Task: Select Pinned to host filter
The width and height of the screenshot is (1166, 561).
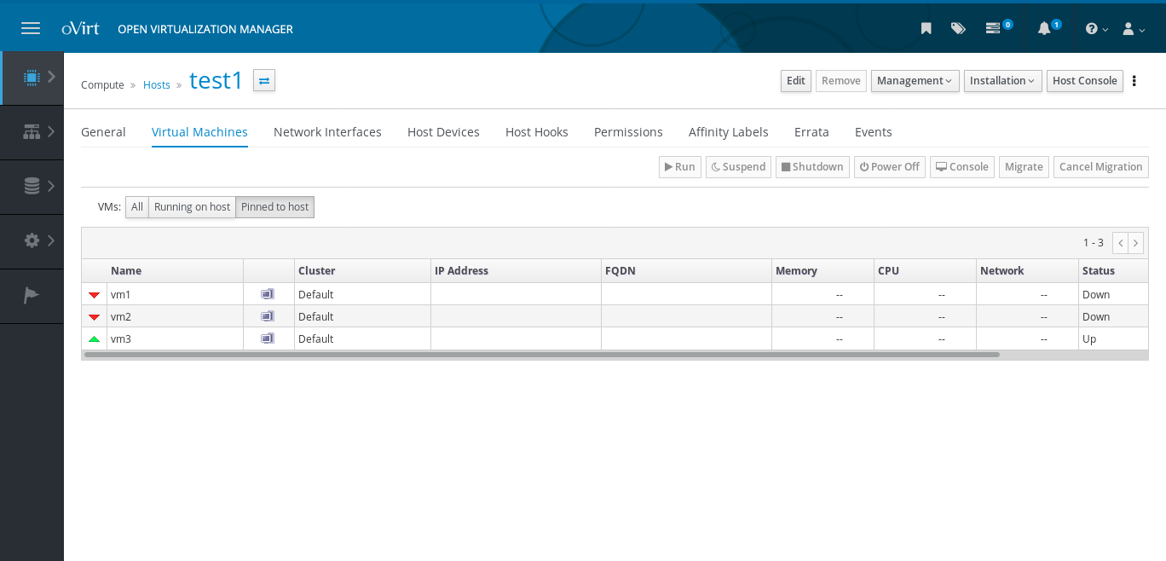Action: 274,207
